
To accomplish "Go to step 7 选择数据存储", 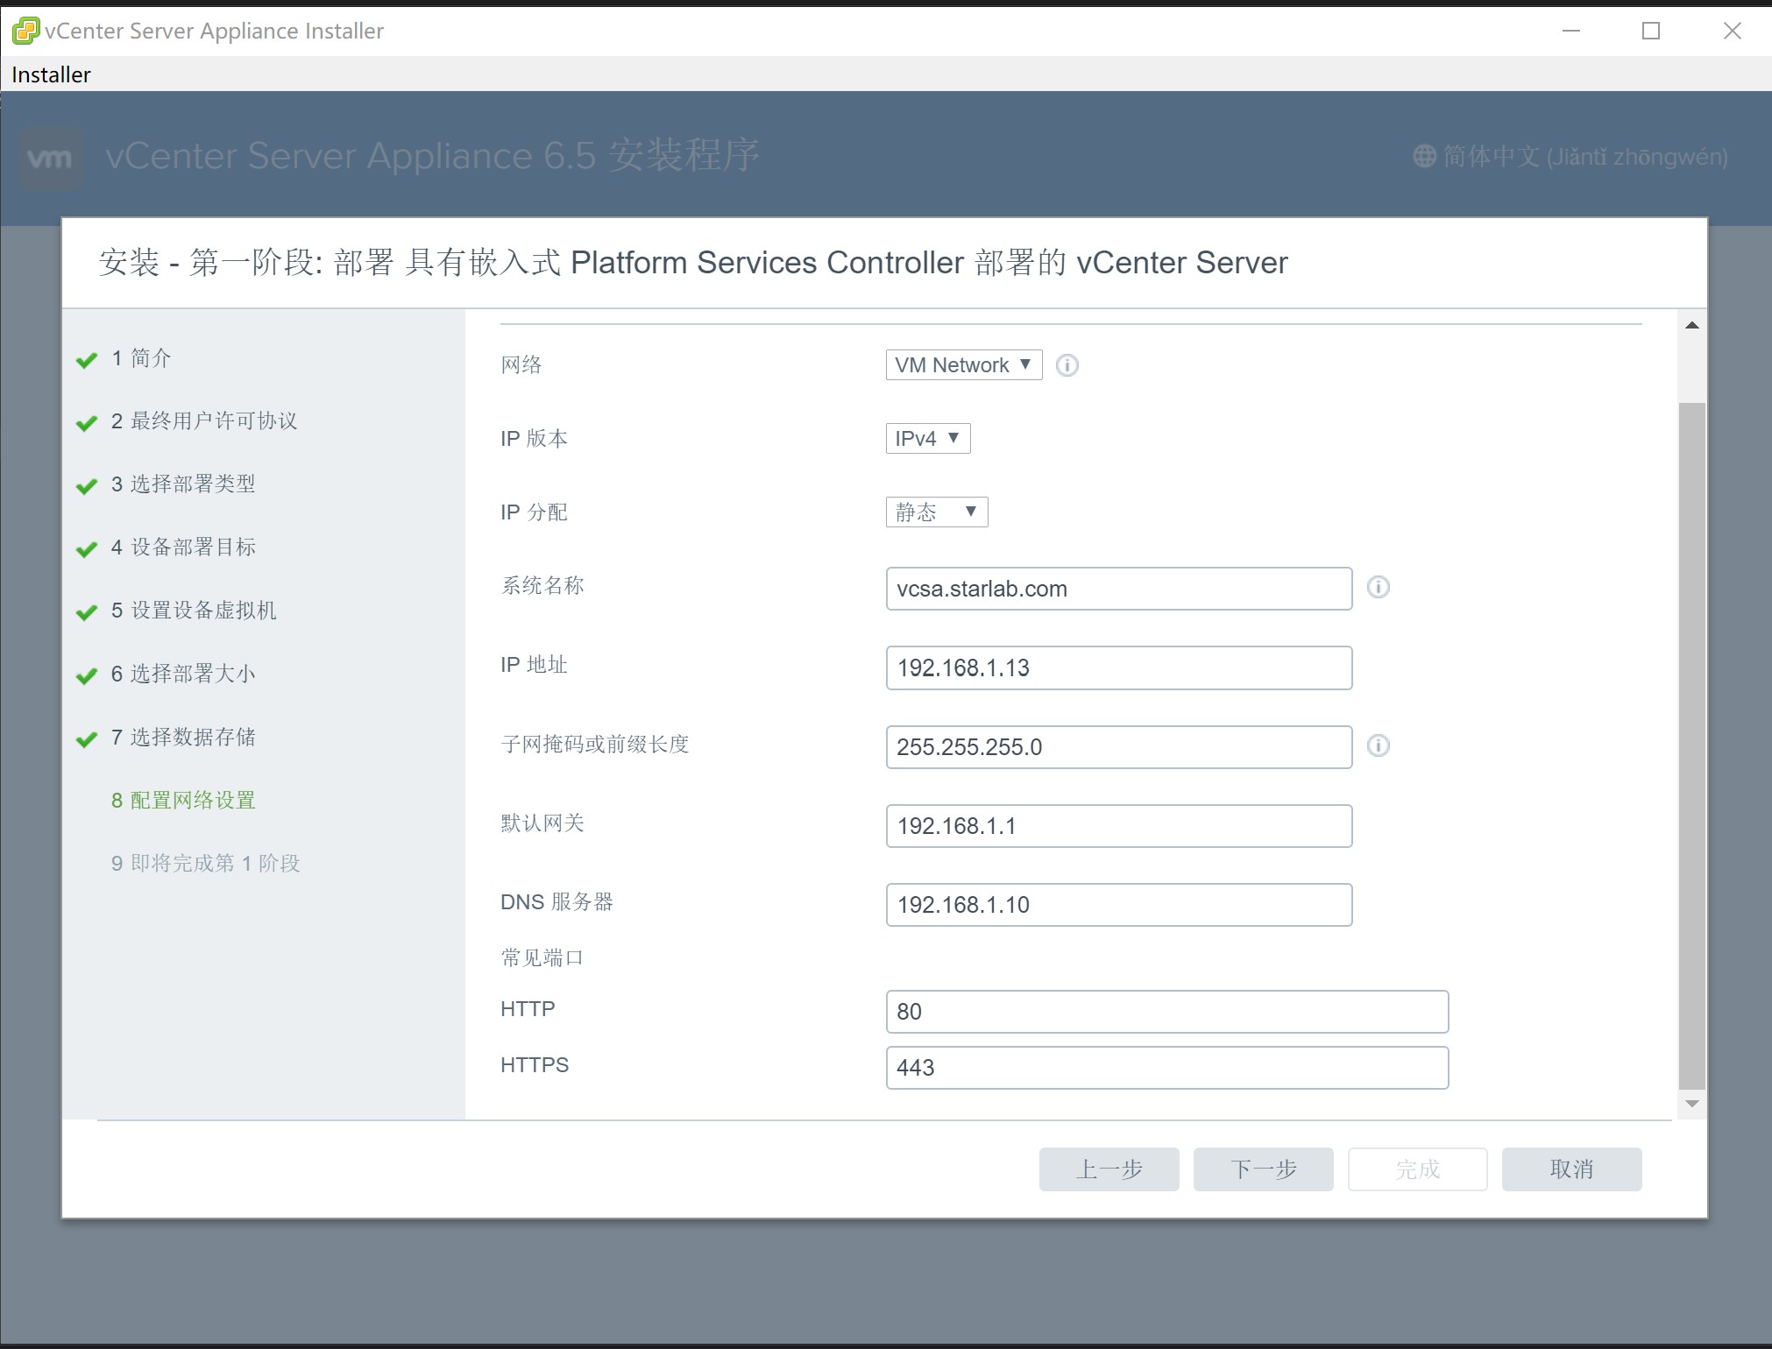I will tap(183, 737).
